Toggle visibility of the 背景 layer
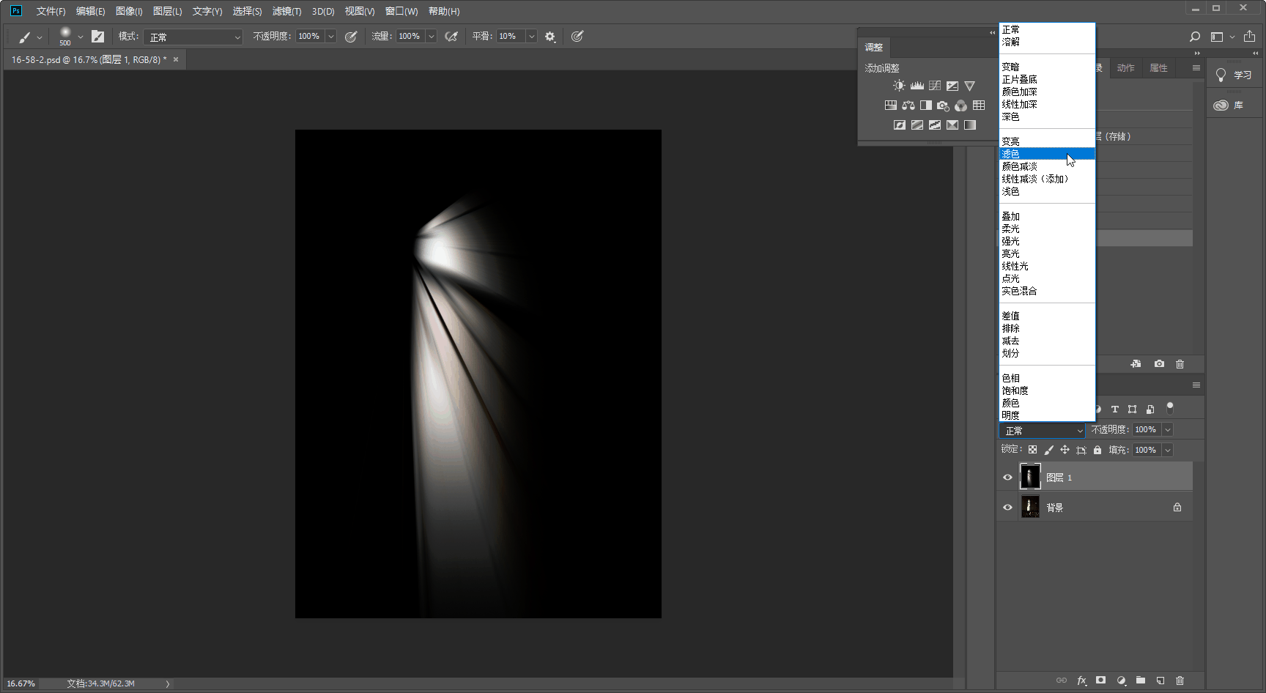This screenshot has width=1266, height=693. pos(1007,508)
